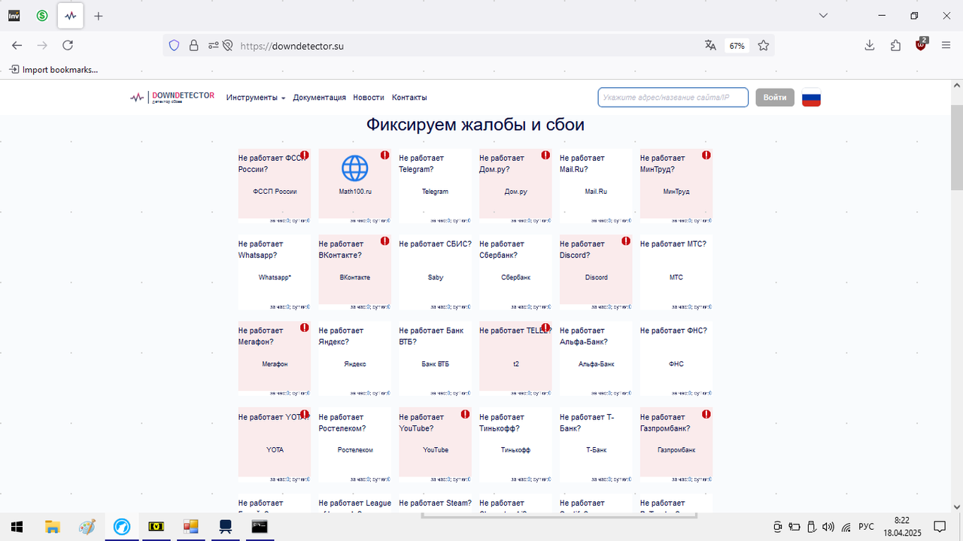Screen dimensions: 963x541
Task: Click the translate page icon in address bar
Action: [710, 45]
